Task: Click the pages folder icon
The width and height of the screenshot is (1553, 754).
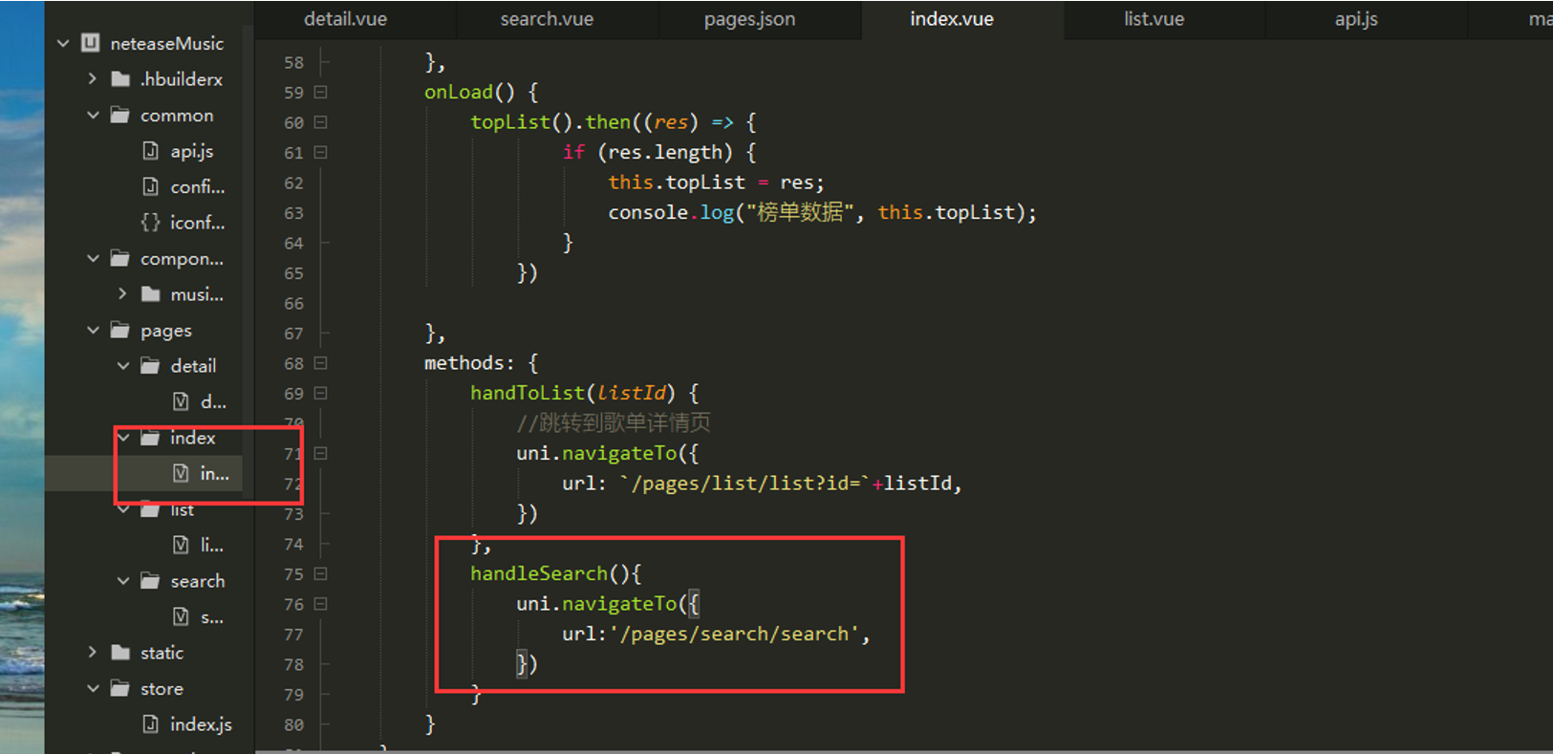Action: 120,330
